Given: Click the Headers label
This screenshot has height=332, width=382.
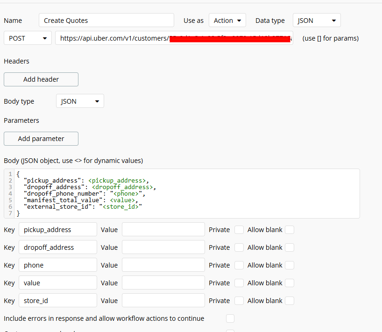Looking at the screenshot, I should tap(16, 61).
